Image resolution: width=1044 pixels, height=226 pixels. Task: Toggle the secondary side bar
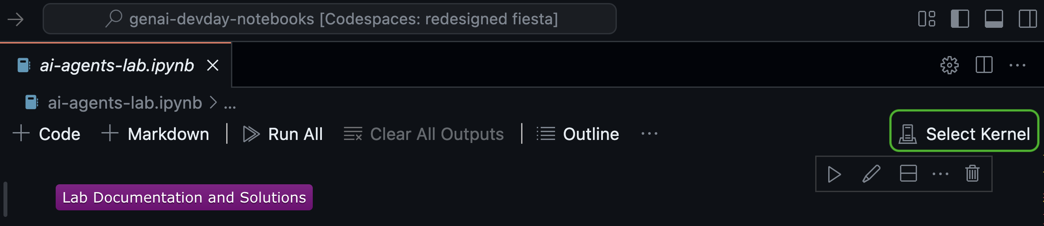[1028, 19]
